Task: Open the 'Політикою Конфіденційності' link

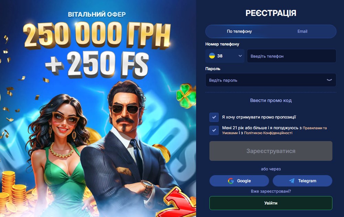Action: pos(268,133)
